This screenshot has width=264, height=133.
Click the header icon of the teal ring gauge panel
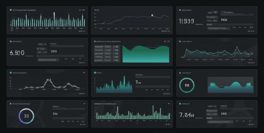click(180, 73)
